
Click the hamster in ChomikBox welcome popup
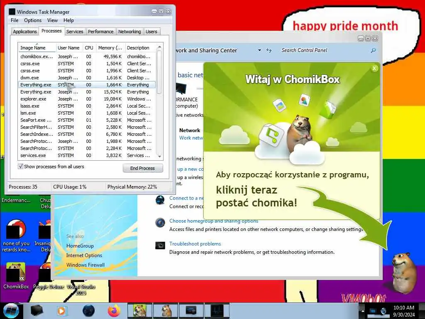point(299,133)
